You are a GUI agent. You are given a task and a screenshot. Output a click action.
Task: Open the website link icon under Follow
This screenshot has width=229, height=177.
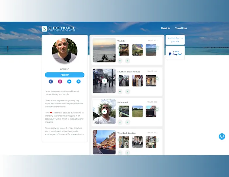tap(79, 82)
